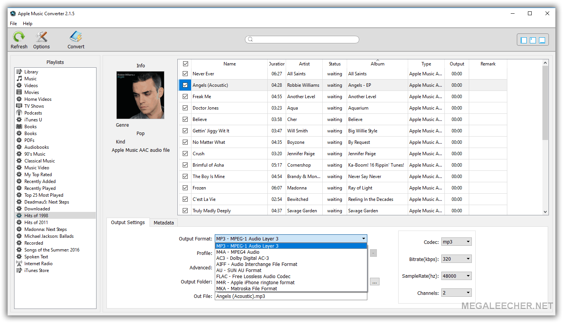Switch to the Metadata tab
Viewport: 563px width, 323px height.
[164, 223]
